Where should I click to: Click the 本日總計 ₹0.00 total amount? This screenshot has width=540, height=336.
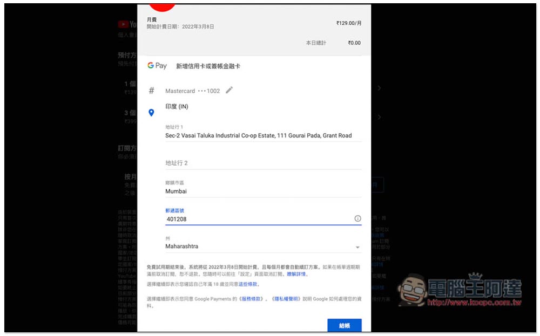[354, 43]
